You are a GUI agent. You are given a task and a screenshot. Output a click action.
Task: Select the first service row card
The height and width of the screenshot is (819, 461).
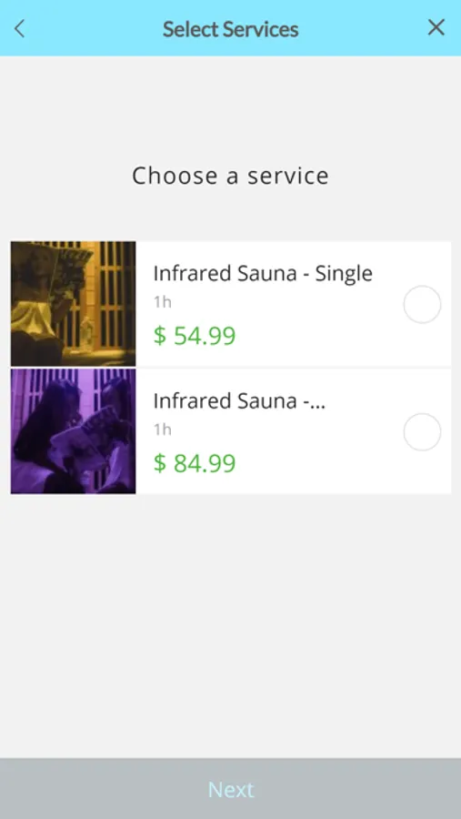tap(230, 303)
